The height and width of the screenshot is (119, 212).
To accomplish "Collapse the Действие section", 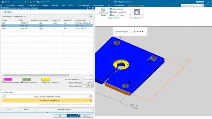I will tap(2, 92).
